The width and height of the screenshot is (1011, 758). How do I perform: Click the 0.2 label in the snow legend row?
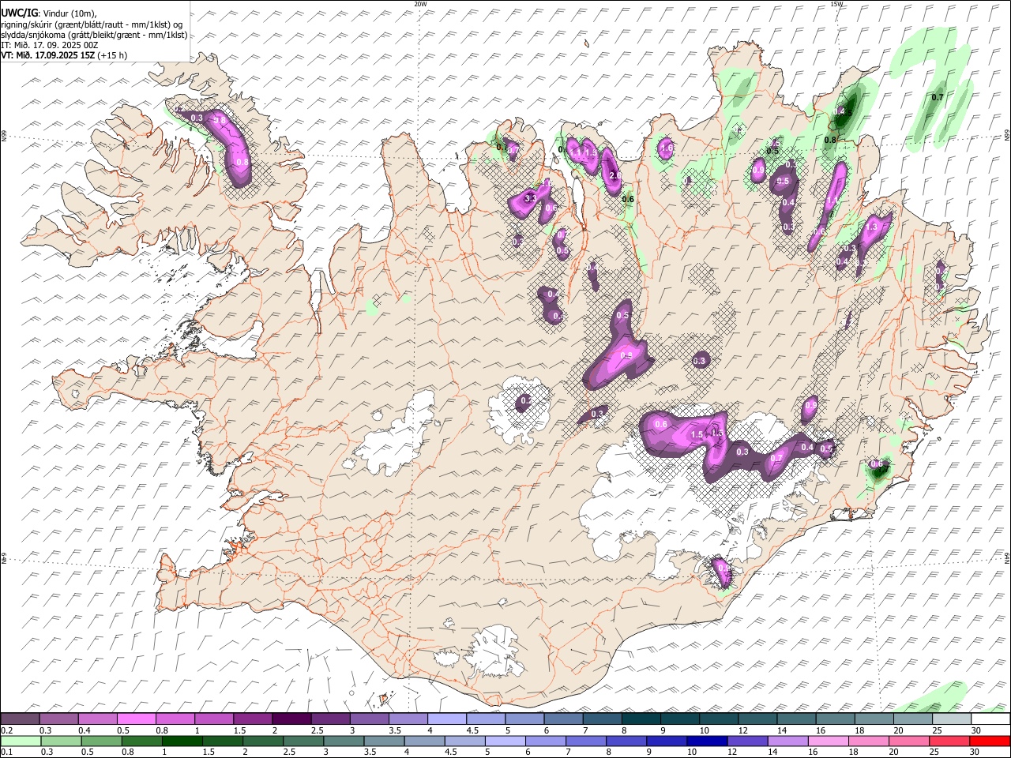[x=7, y=730]
